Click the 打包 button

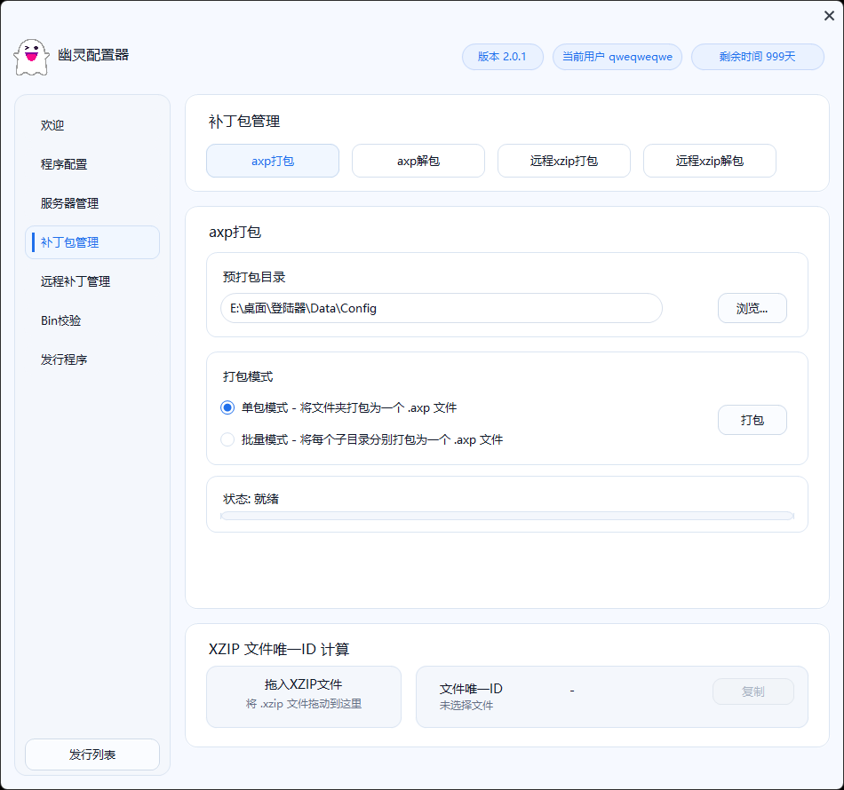(752, 420)
